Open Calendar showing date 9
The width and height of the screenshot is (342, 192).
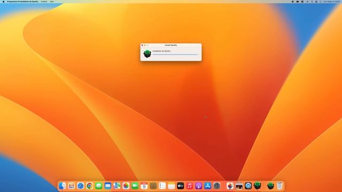144,186
